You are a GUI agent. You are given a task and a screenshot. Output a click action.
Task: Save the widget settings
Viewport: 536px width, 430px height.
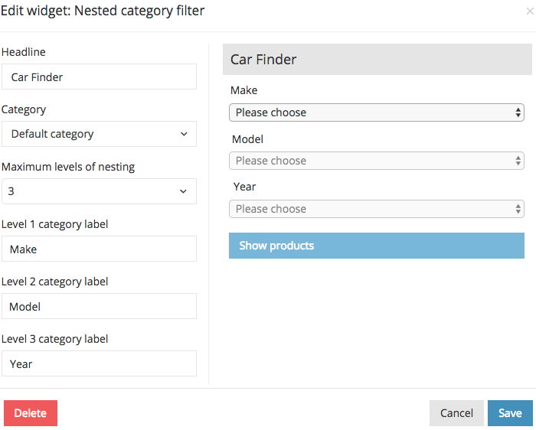510,413
